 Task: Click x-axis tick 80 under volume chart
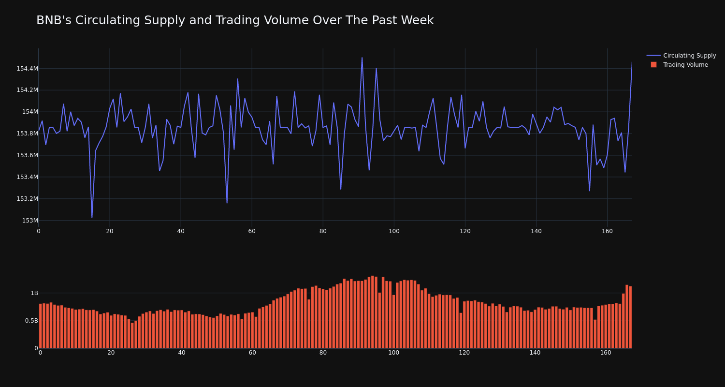(x=323, y=353)
